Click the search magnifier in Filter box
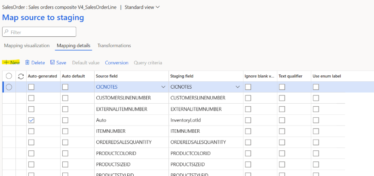374x176 pixels. (x=6, y=32)
